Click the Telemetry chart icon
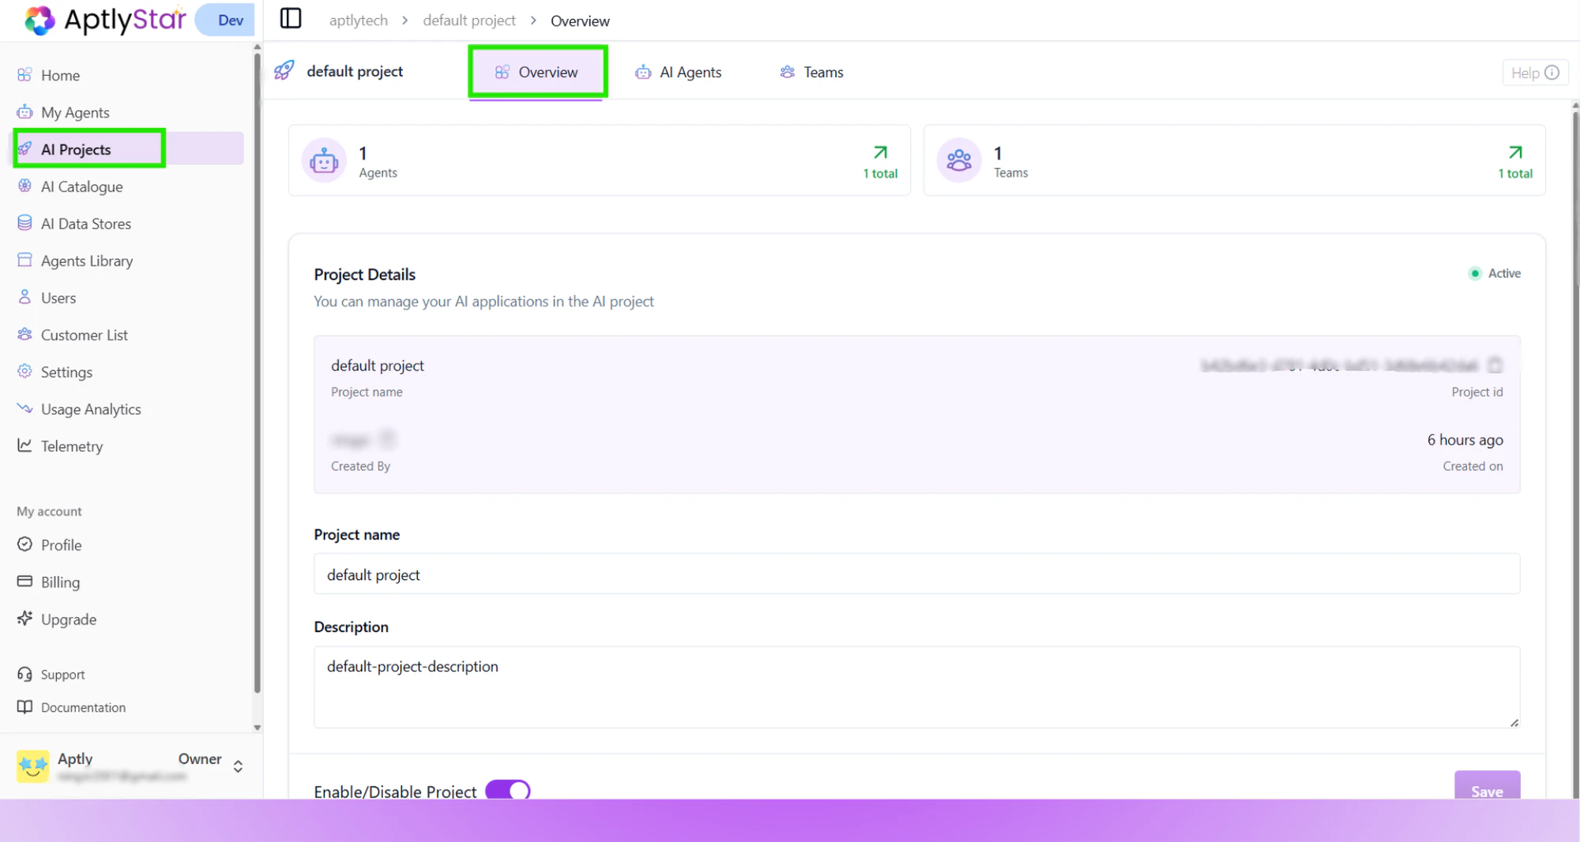Image resolution: width=1580 pixels, height=842 pixels. [x=24, y=445]
